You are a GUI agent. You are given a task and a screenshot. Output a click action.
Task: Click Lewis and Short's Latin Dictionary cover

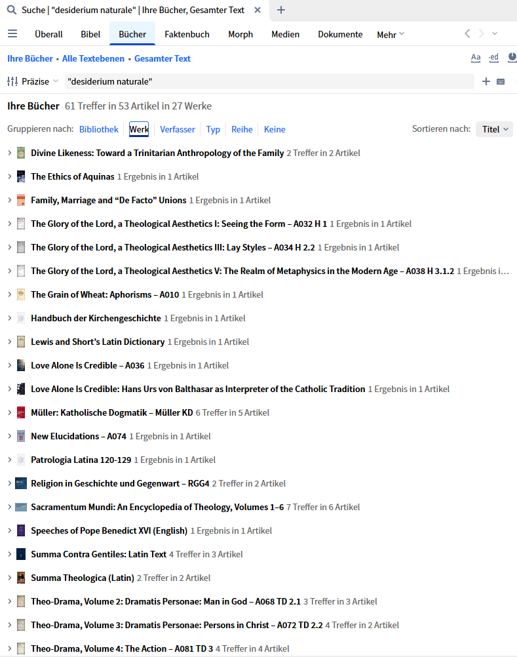(x=21, y=342)
